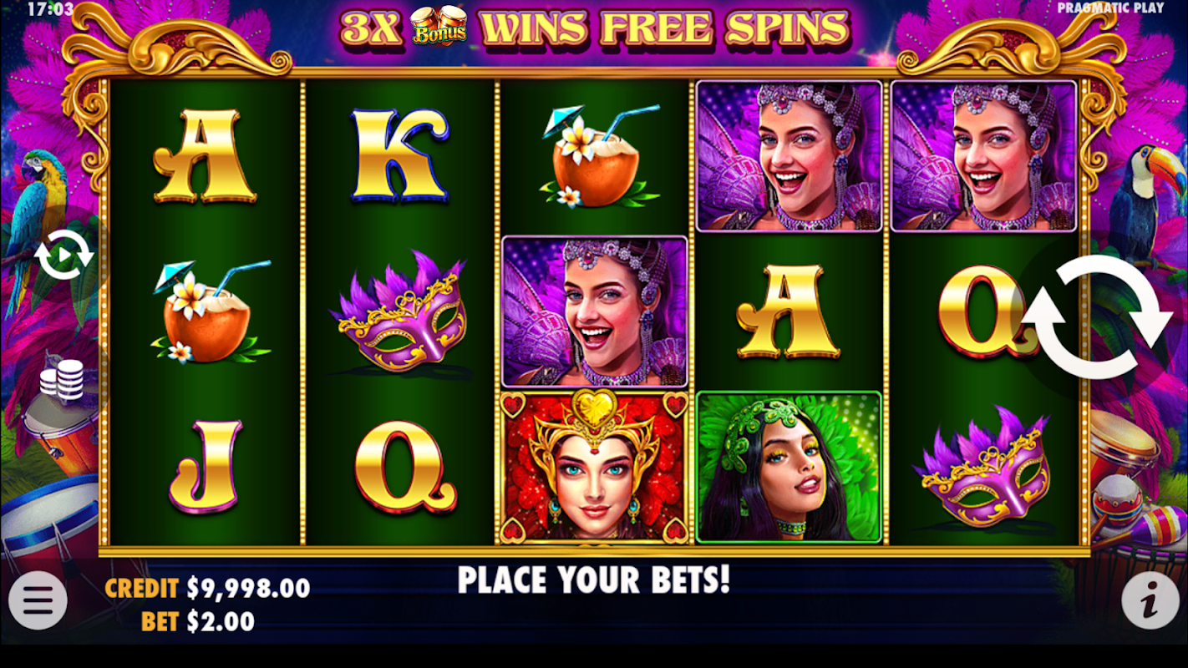Viewport: 1188px width, 668px height.
Task: Click the purple mask on reel two
Action: click(399, 311)
